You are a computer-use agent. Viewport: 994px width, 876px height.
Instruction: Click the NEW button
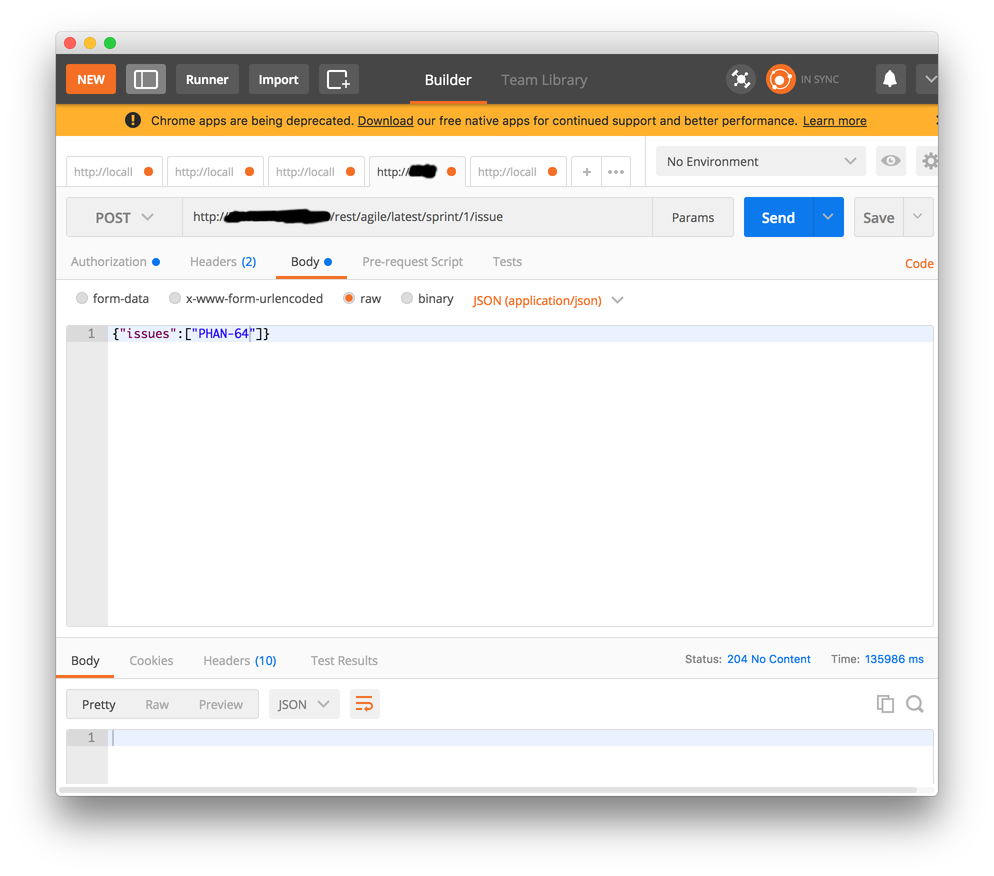[91, 79]
